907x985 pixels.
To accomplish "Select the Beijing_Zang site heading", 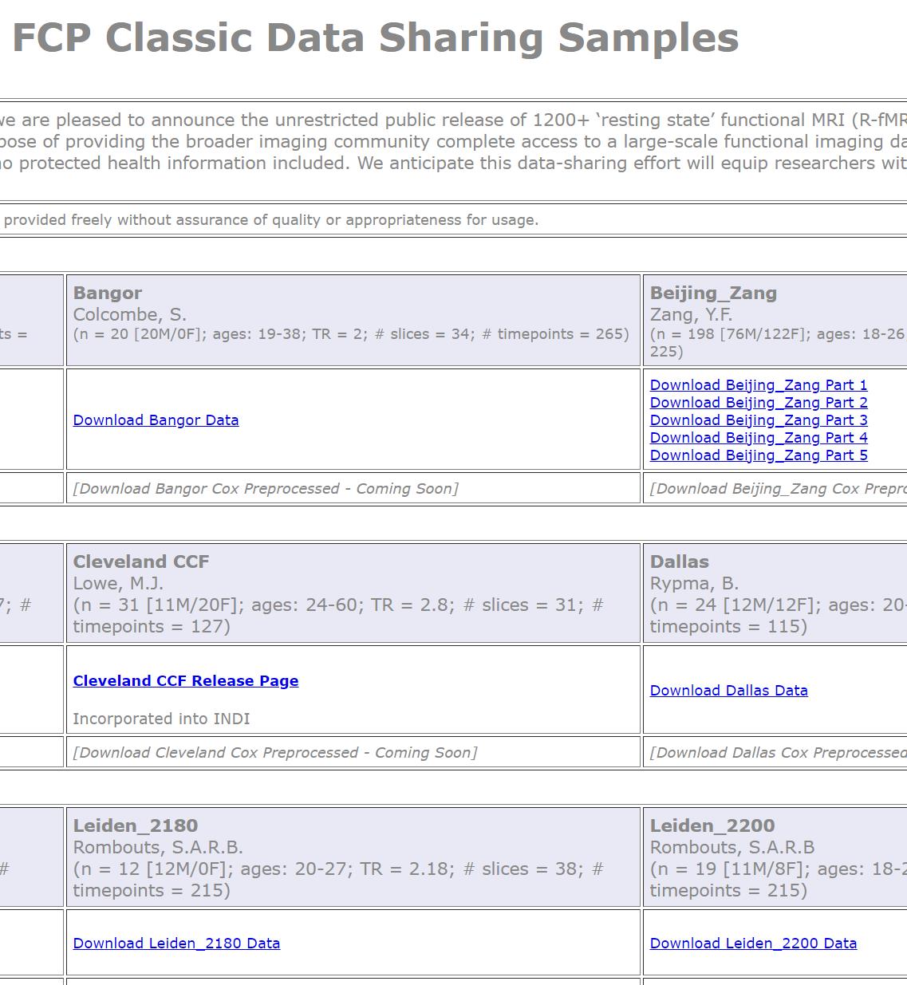I will pyautogui.click(x=713, y=294).
